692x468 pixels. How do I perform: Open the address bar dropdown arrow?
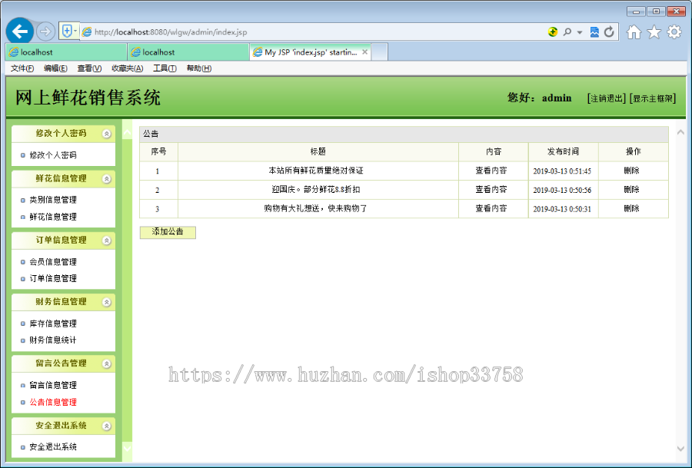[579, 32]
